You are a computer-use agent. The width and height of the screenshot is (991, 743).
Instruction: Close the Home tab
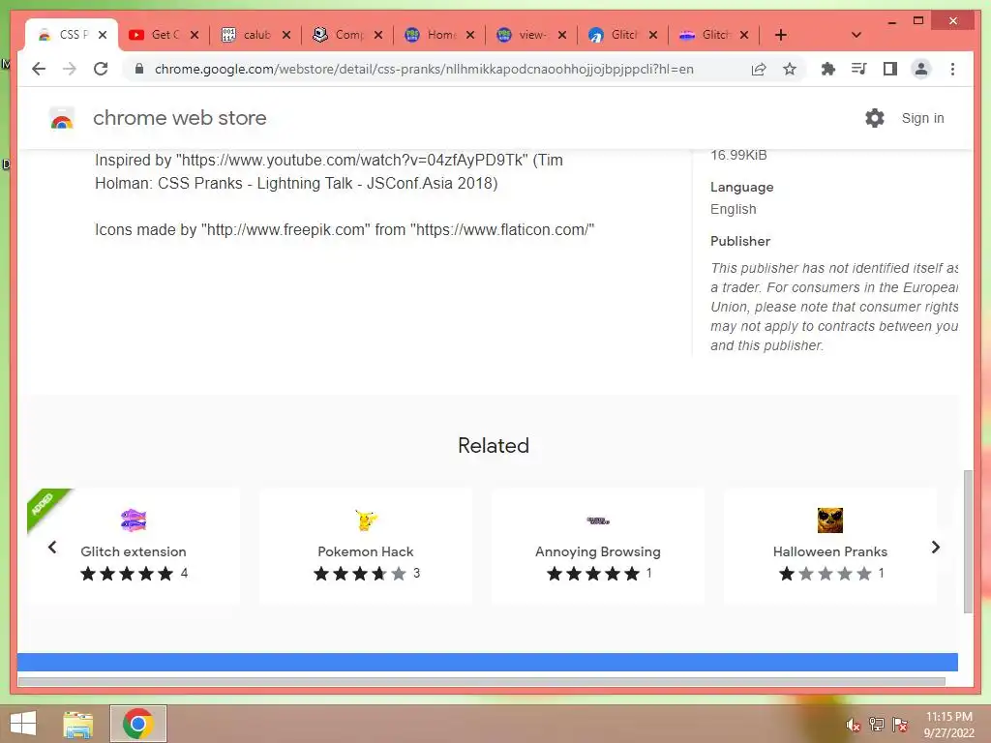(x=470, y=35)
